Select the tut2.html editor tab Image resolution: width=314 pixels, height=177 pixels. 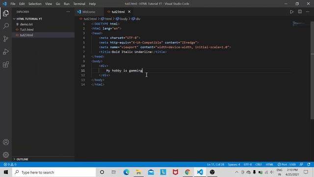pos(118,12)
